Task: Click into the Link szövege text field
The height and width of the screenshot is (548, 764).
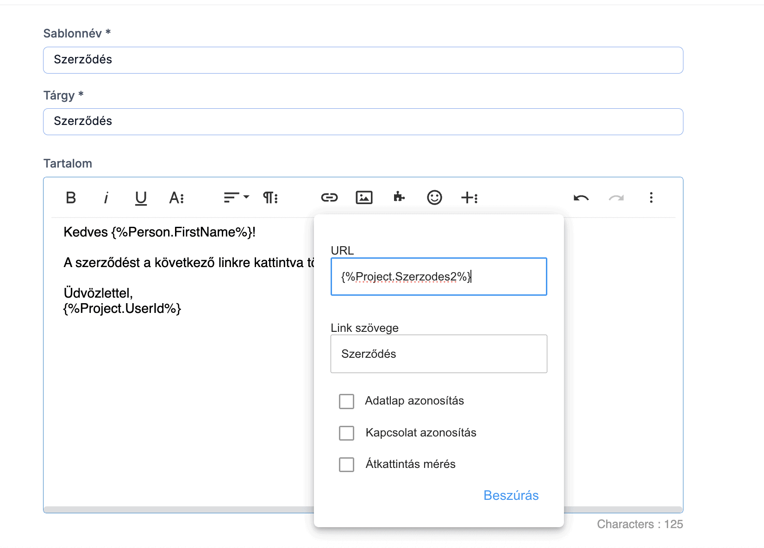Action: pos(438,354)
